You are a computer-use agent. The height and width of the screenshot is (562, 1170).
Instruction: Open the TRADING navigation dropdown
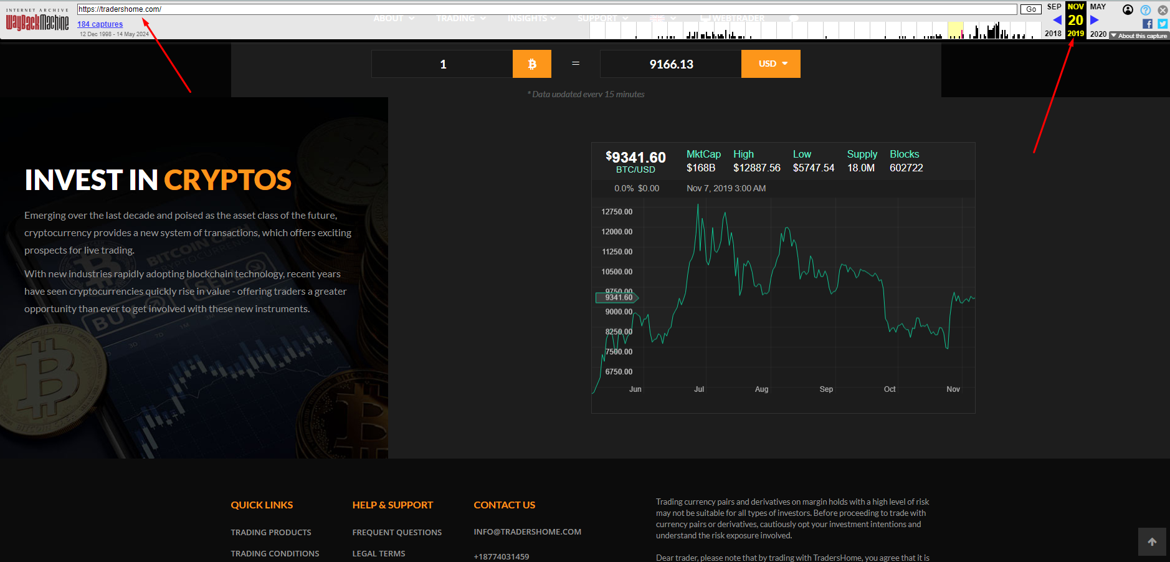coord(461,19)
